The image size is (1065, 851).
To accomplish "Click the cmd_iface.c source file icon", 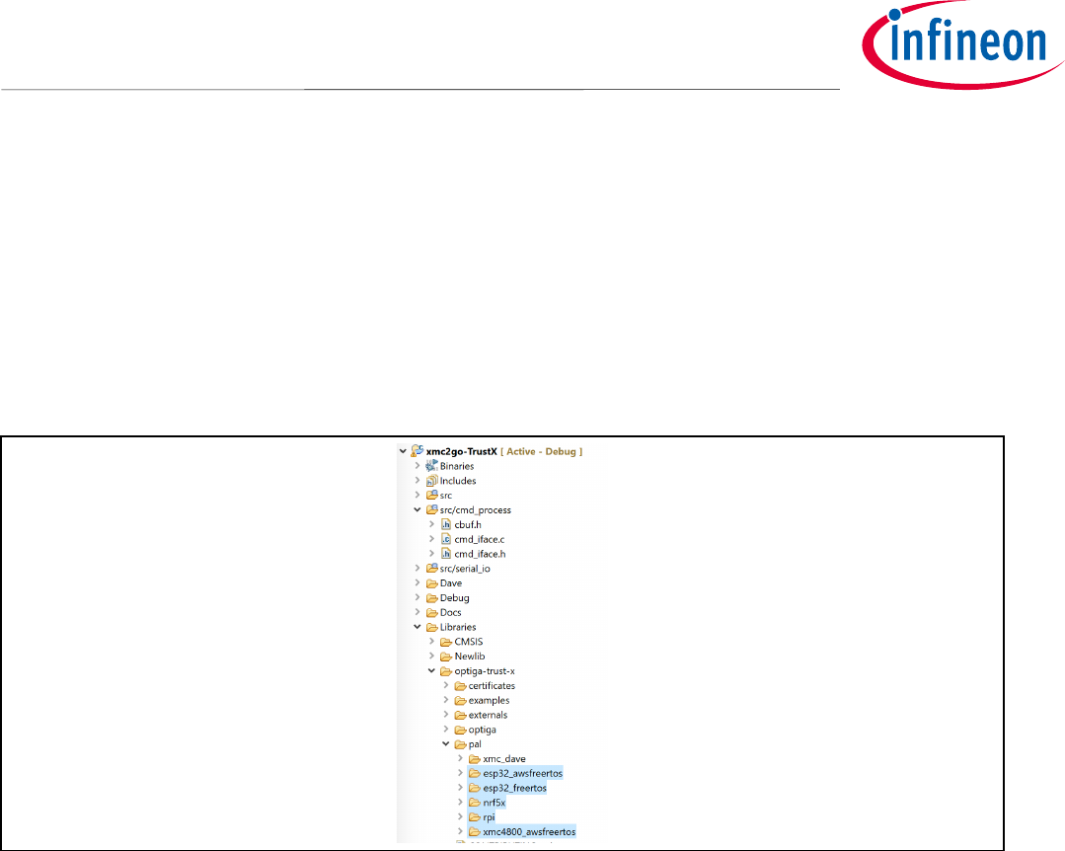I will coord(445,539).
